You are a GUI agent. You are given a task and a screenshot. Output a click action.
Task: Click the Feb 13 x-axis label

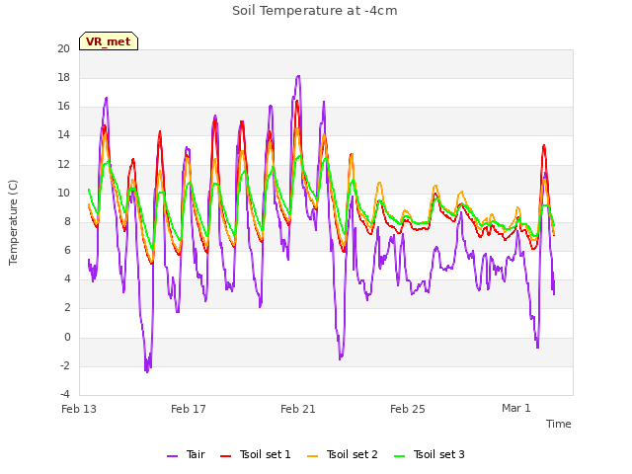(79, 409)
